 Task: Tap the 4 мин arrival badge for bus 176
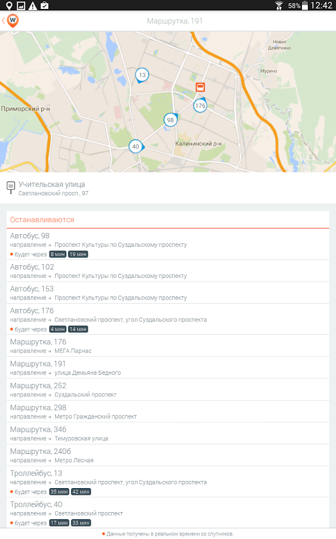coord(57,329)
